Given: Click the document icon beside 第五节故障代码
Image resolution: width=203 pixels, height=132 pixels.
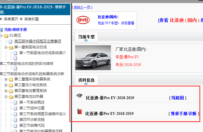Looking at the screenshot, I should tap(15, 126).
